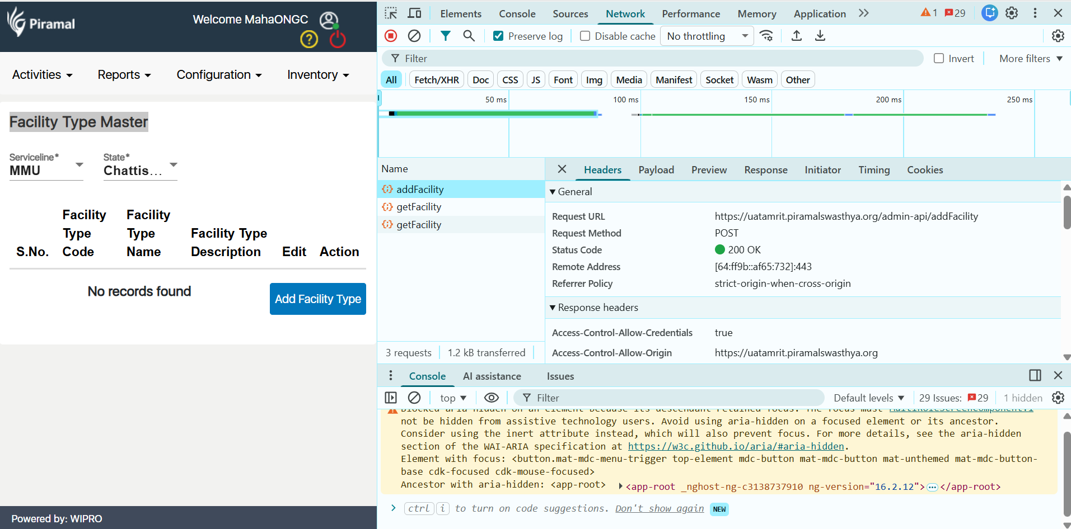Click the inspect element picker icon
The height and width of the screenshot is (529, 1071).
point(391,13)
